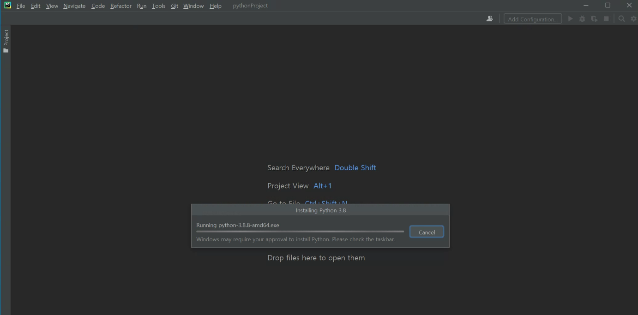Open the Refactor menu
This screenshot has width=638, height=315.
click(121, 6)
